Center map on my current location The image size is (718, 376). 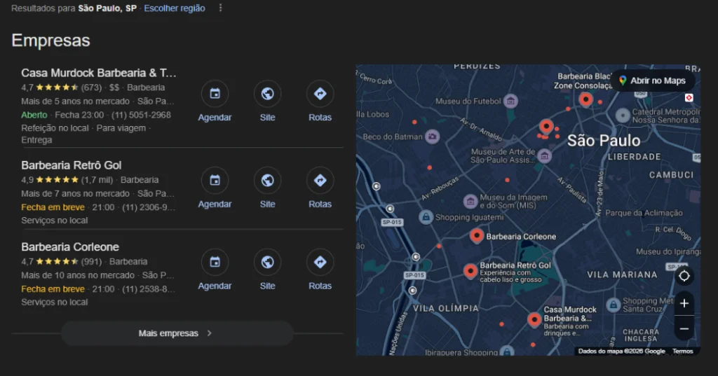684,276
